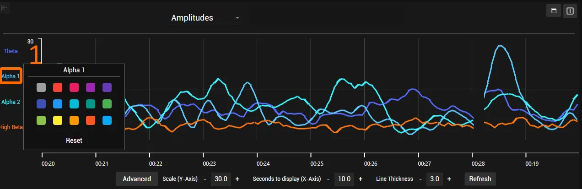Increase Line Thickness with plus

coord(449,179)
